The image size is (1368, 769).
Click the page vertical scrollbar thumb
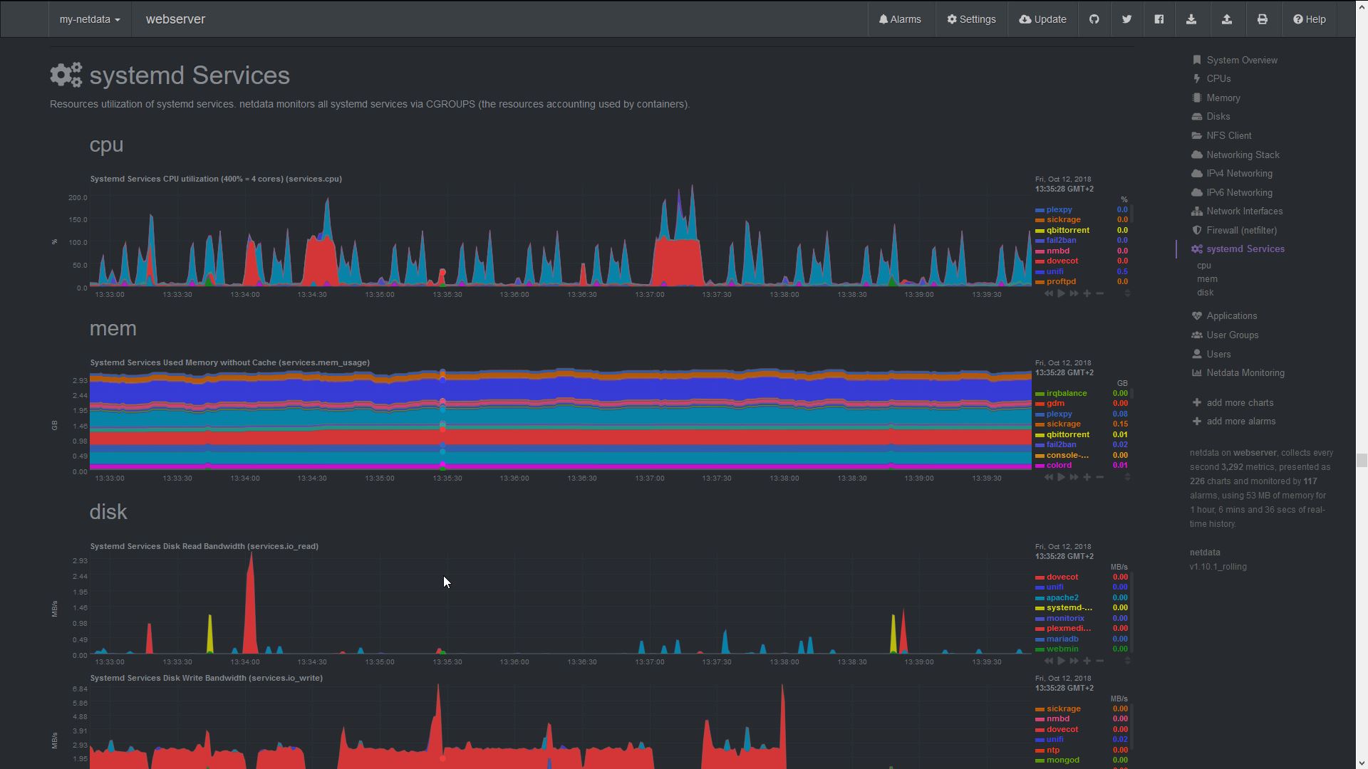click(1362, 460)
